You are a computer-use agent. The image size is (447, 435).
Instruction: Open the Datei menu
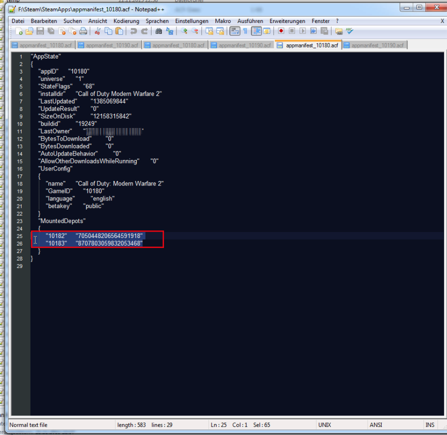tap(17, 21)
